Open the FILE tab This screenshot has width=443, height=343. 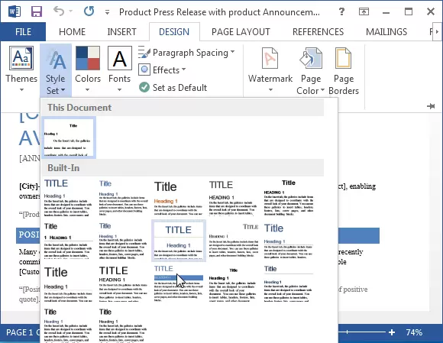[23, 32]
